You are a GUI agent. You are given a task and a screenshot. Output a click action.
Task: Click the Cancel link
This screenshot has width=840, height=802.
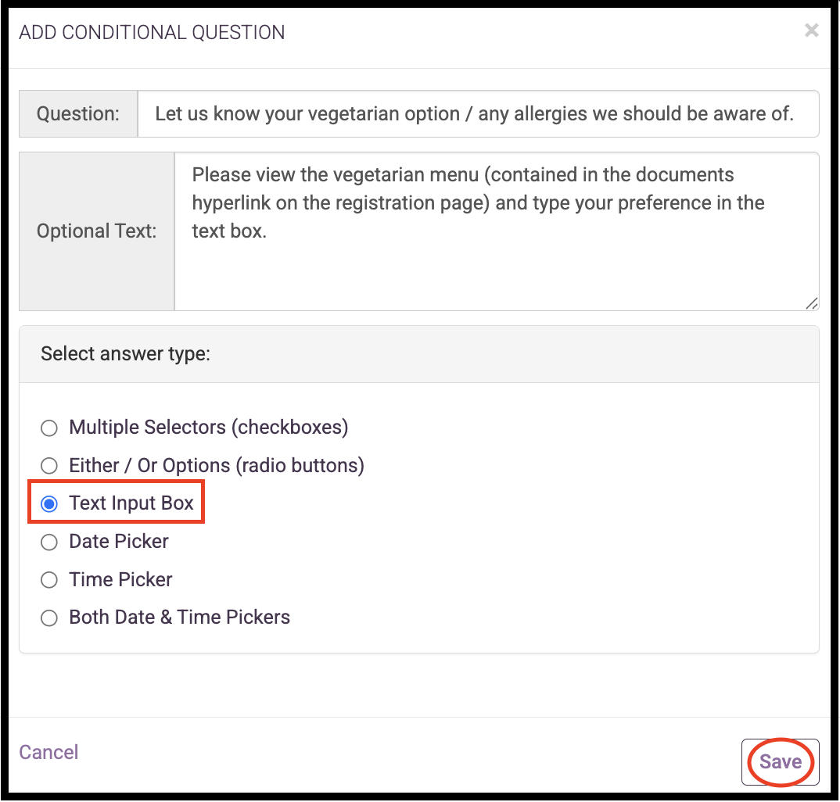click(x=48, y=752)
